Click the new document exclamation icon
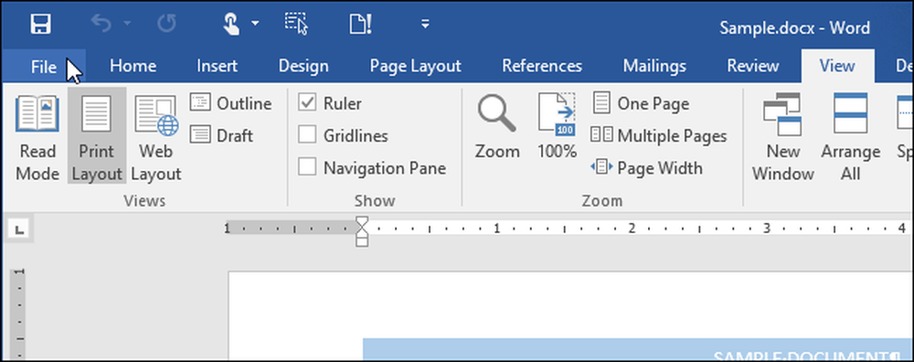The width and height of the screenshot is (914, 362). point(360,25)
